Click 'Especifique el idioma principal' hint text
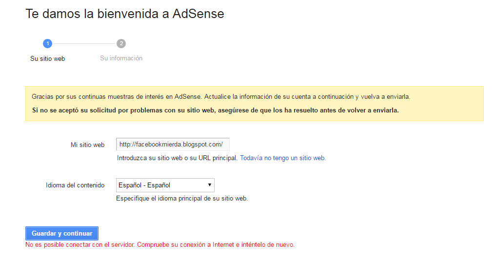Image resolution: width=496 pixels, height=276 pixels. click(182, 198)
